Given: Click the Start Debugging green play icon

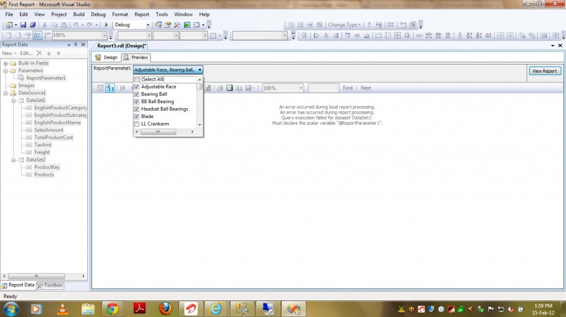Looking at the screenshot, I should (x=106, y=25).
